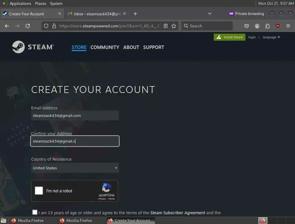The height and width of the screenshot is (224, 295).
Task: Toggle reader view icon in address bar
Action: coord(166,26)
